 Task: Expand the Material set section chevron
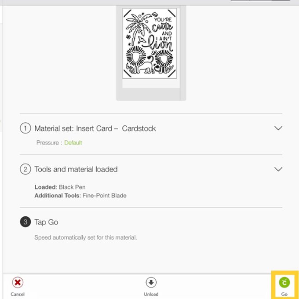(278, 128)
